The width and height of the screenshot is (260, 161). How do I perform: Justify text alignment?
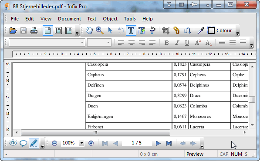pos(152,43)
